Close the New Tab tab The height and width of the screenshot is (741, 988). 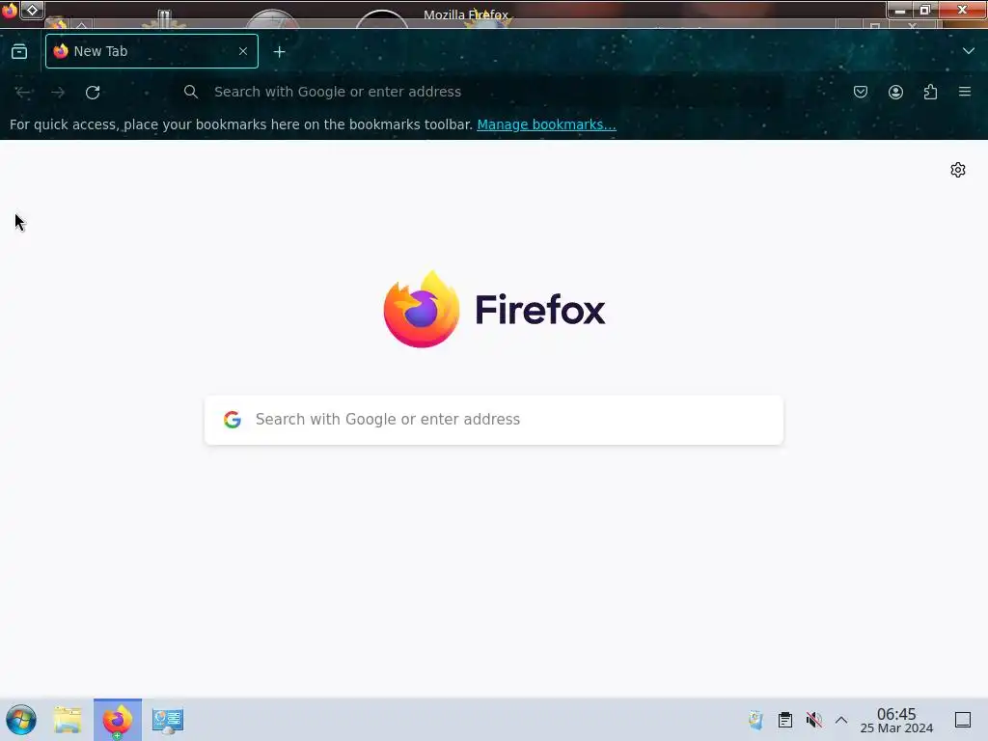point(242,51)
